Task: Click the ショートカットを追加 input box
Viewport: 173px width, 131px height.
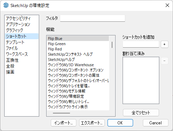Action: 141,44
